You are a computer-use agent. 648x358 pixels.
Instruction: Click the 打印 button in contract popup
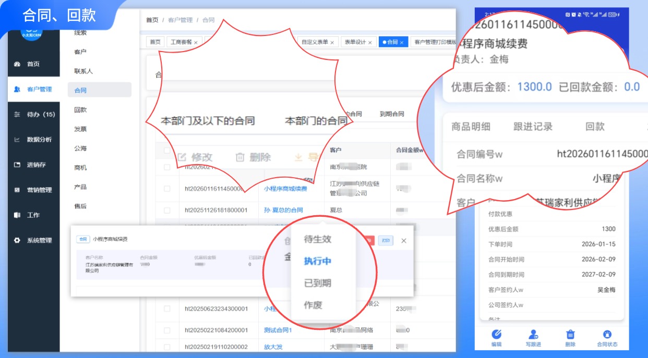point(386,240)
